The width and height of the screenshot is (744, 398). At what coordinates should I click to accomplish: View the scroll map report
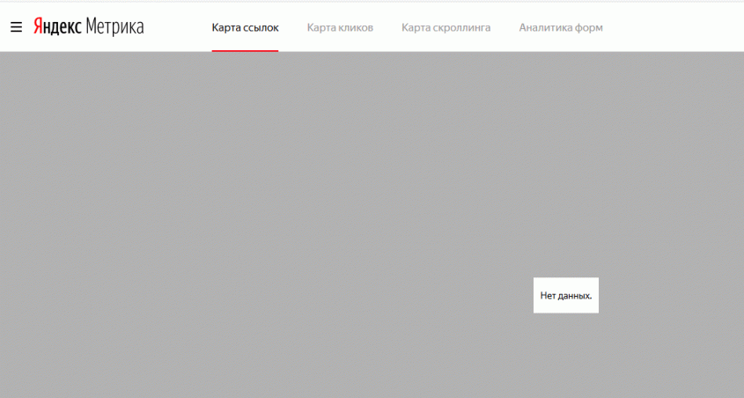446,28
